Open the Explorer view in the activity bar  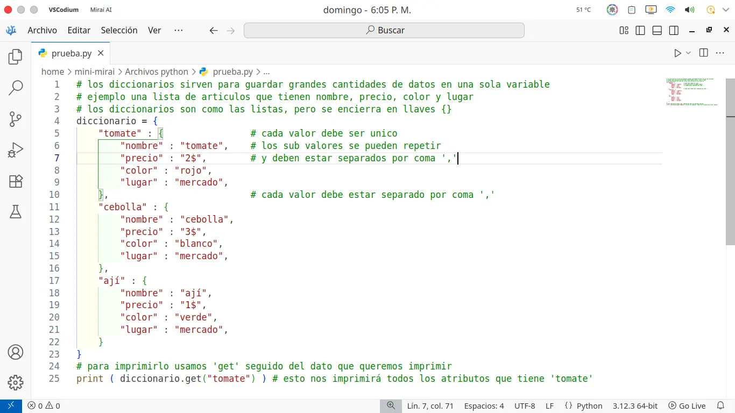[16, 56]
